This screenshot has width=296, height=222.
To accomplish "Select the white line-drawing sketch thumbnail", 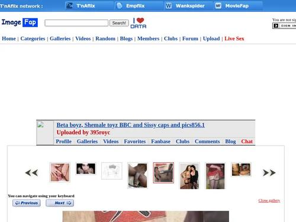I will pos(112,170).
